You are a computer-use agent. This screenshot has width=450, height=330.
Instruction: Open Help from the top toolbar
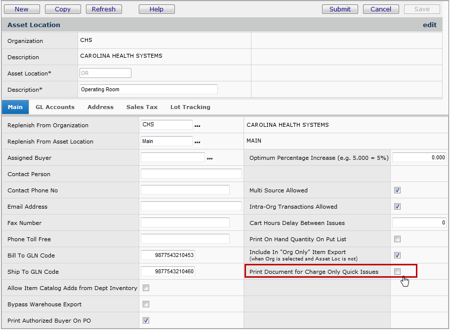click(x=157, y=9)
